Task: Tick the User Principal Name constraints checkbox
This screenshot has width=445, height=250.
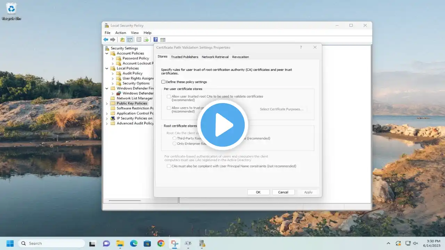Action: point(169,166)
